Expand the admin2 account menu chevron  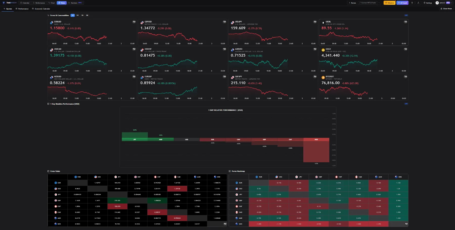[x=452, y=3]
